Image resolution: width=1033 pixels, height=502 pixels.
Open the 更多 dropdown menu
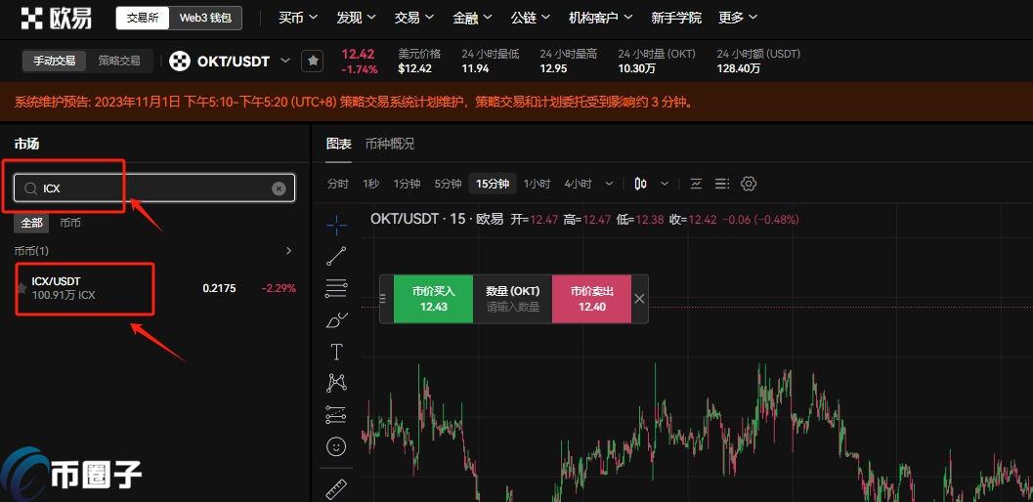point(738,18)
